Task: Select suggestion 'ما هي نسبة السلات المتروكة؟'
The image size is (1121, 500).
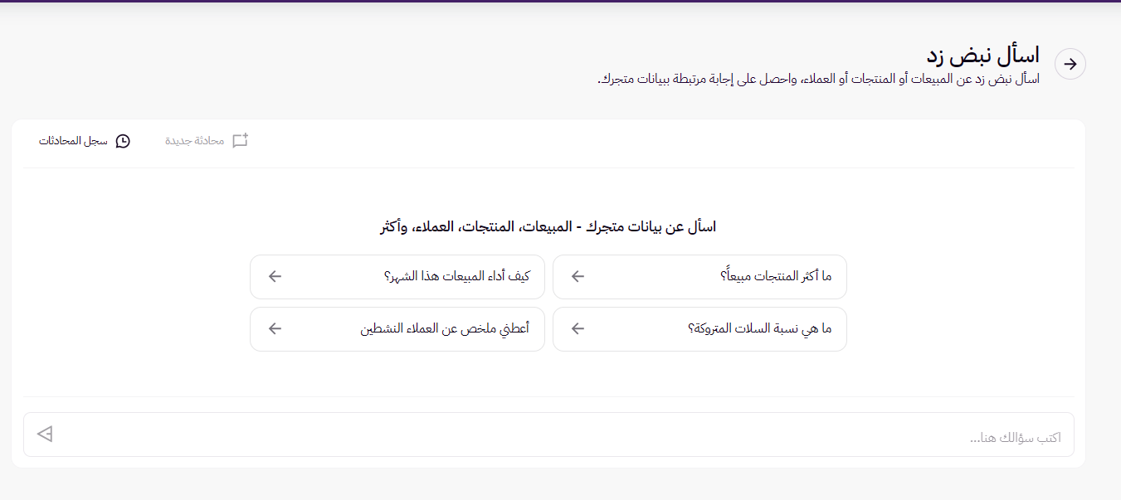Action: (699, 329)
